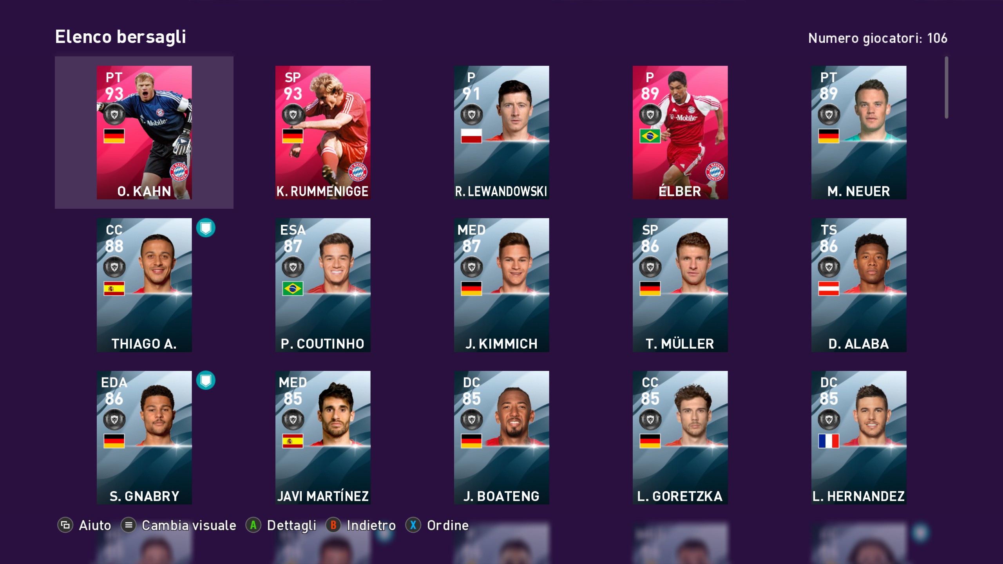Click the red B Indietro icon
This screenshot has height=564, width=1003.
[x=333, y=525]
